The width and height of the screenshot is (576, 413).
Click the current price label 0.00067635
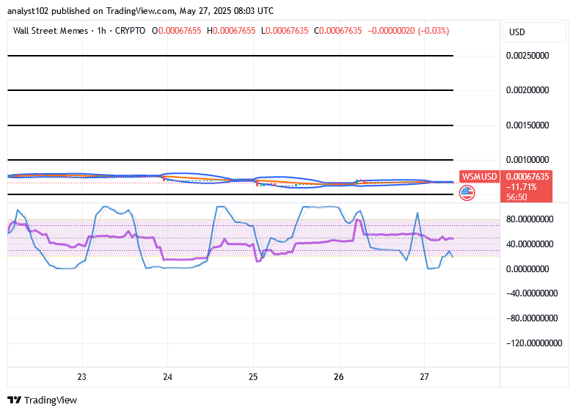click(527, 177)
